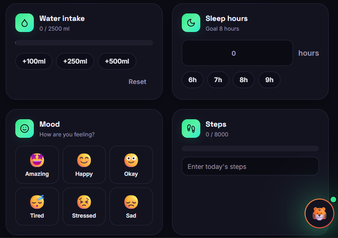Screen dimensions: 338x238
Task: Click the water intake progress bar
Action: (x=84, y=43)
